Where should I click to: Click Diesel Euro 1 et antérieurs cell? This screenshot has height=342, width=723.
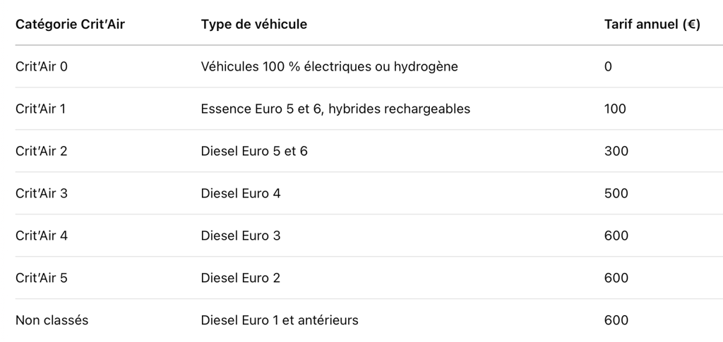point(280,320)
